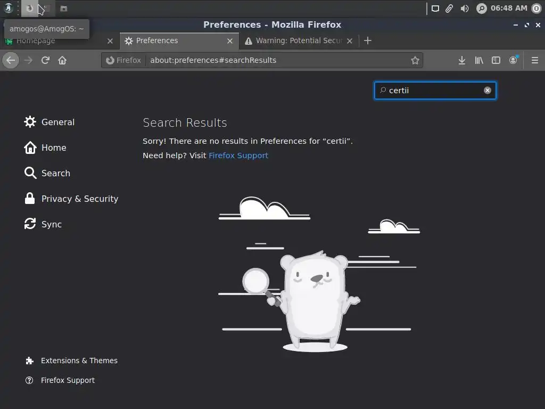Screen dimensions: 545x409
Task: Click the terminal taskbar button
Action: (47, 8)
